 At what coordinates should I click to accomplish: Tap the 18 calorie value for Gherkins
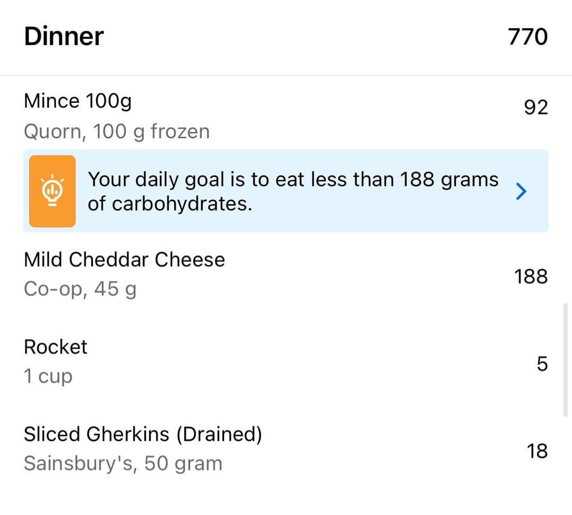click(x=537, y=451)
